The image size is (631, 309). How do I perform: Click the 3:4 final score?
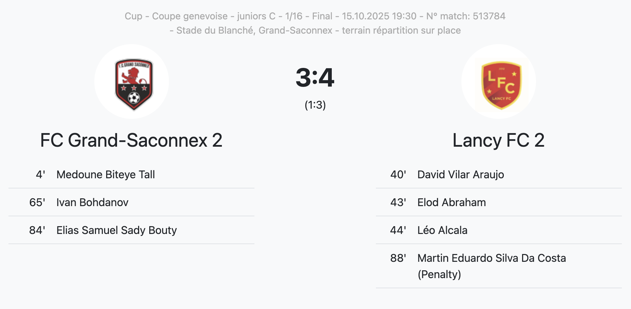[x=315, y=78]
